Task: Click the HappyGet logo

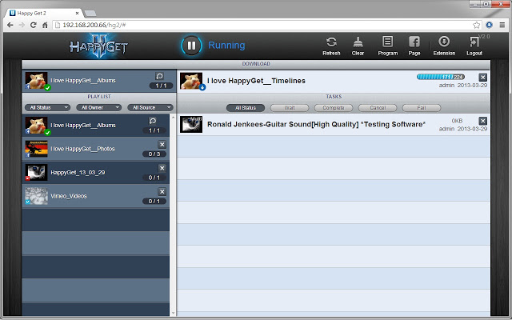Action: point(98,46)
